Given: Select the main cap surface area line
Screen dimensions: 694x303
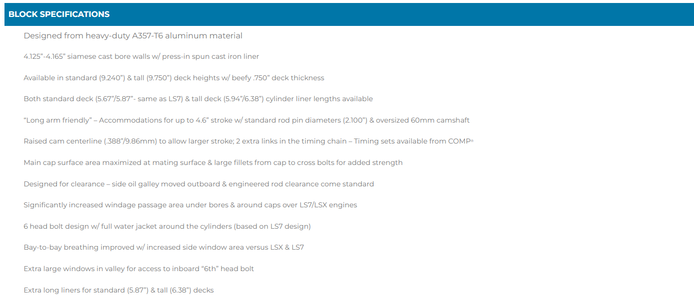Looking at the screenshot, I should [x=213, y=163].
